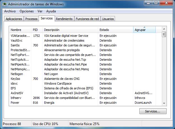Click the scrollbar down arrow

pos(164,103)
